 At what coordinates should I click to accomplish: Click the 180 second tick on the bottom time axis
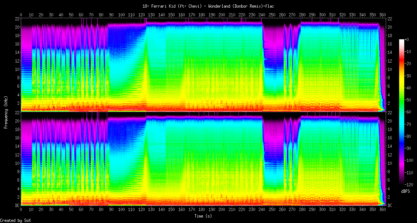[x=202, y=210]
